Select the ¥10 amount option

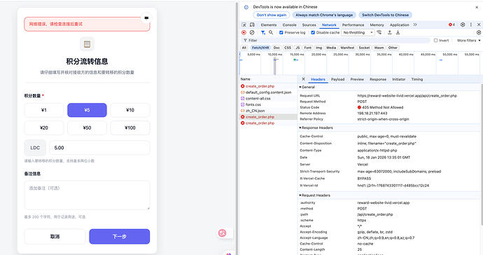pos(130,110)
